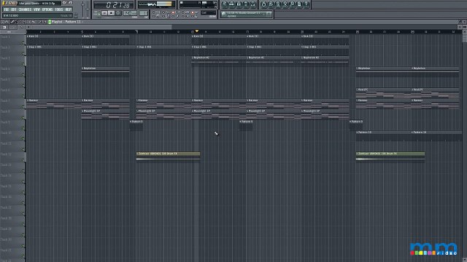Click the Stop button in the transport
467x262 pixels.
(x=111, y=13)
